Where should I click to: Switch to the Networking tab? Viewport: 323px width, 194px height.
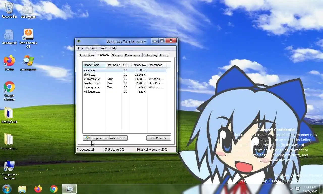150,55
